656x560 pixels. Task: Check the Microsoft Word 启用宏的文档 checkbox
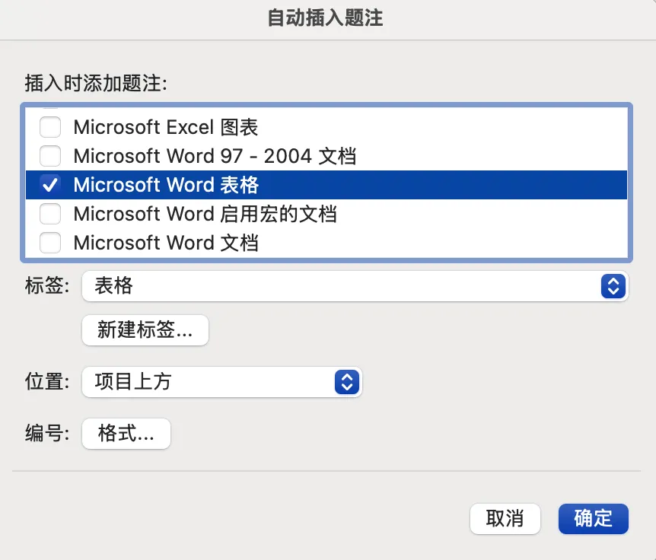coord(50,214)
